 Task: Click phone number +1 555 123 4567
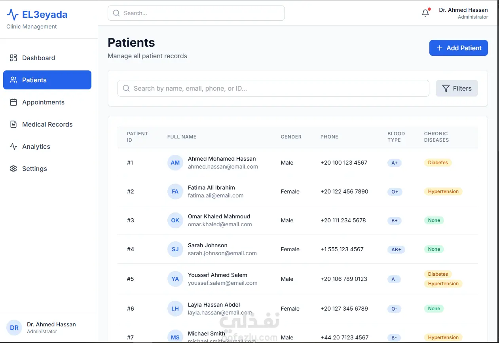pyautogui.click(x=342, y=249)
